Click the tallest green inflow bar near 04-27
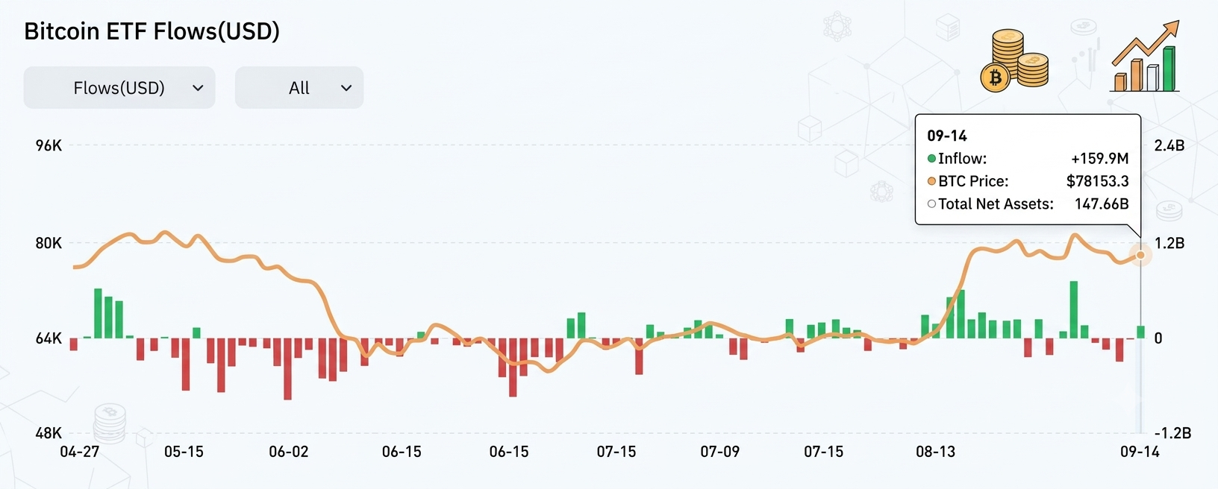Viewport: 1218px width, 489px height. [x=98, y=313]
